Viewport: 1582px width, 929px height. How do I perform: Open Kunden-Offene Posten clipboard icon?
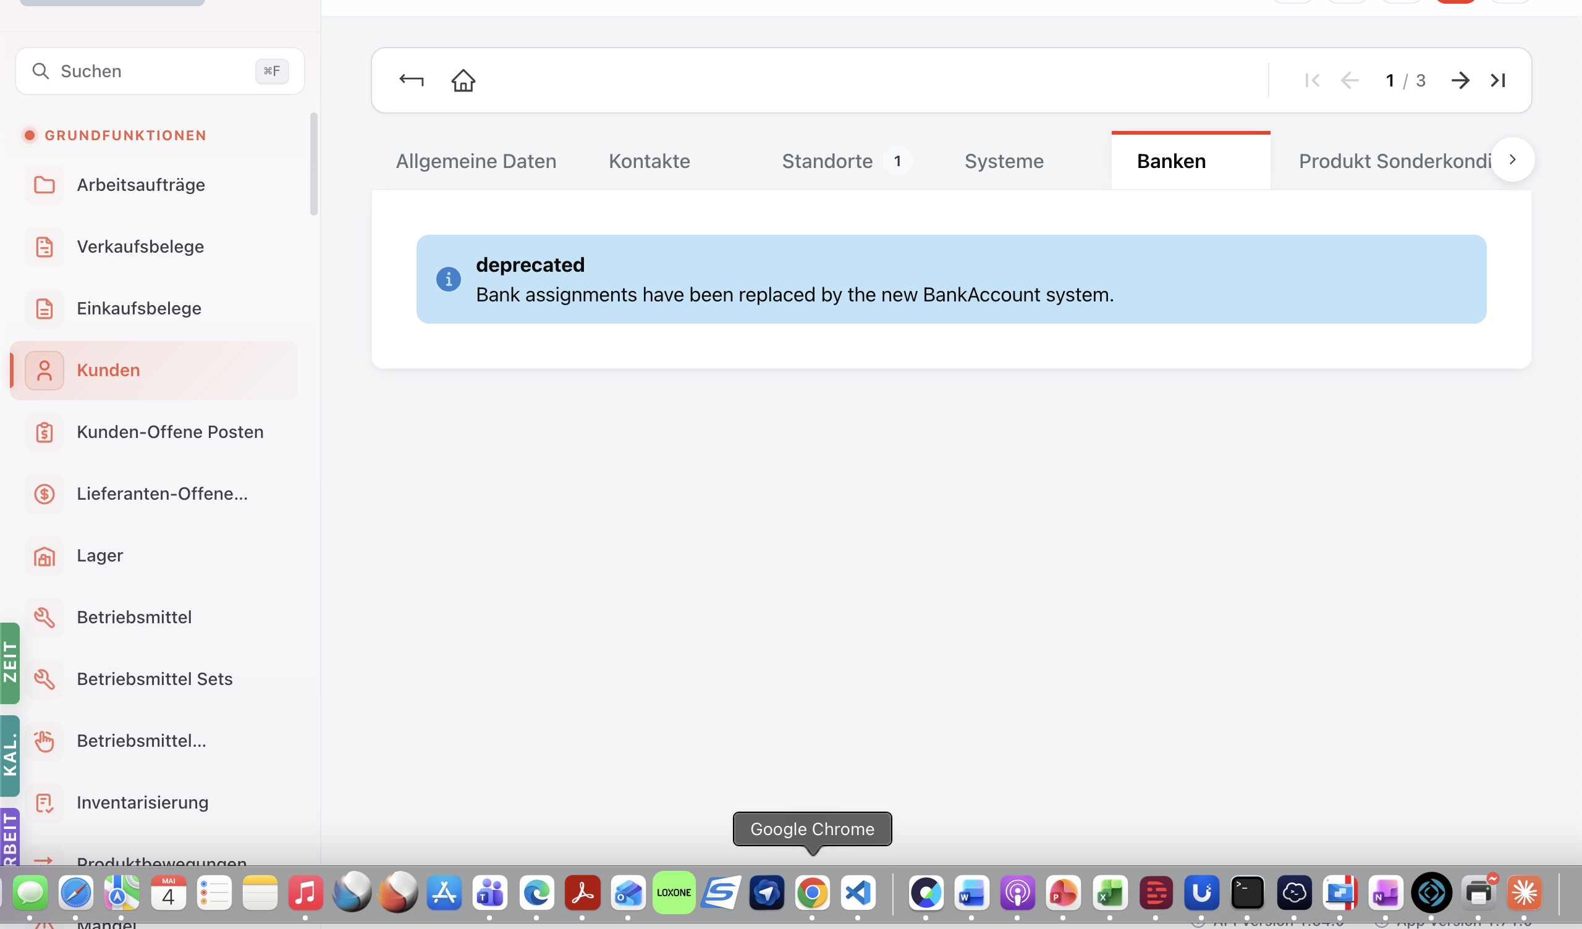click(x=44, y=432)
